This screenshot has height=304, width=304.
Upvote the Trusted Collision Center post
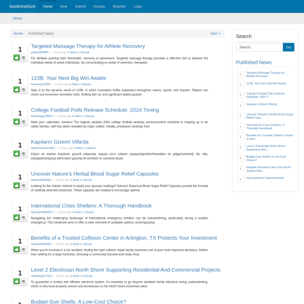tap(17, 249)
